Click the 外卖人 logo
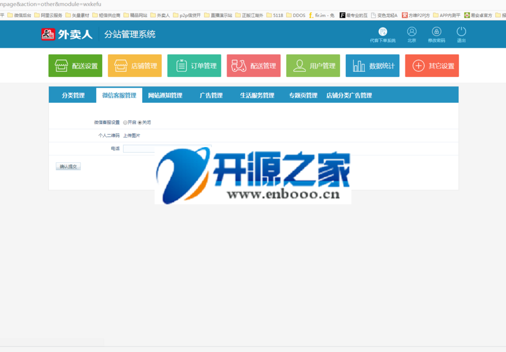The image size is (506, 352). (x=67, y=34)
